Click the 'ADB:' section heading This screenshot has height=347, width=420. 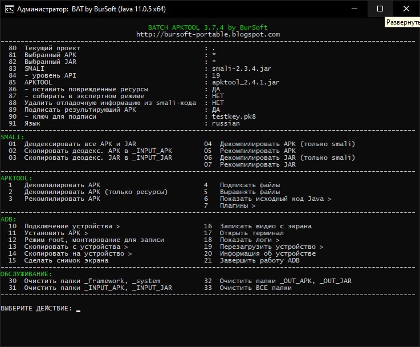[9, 219]
